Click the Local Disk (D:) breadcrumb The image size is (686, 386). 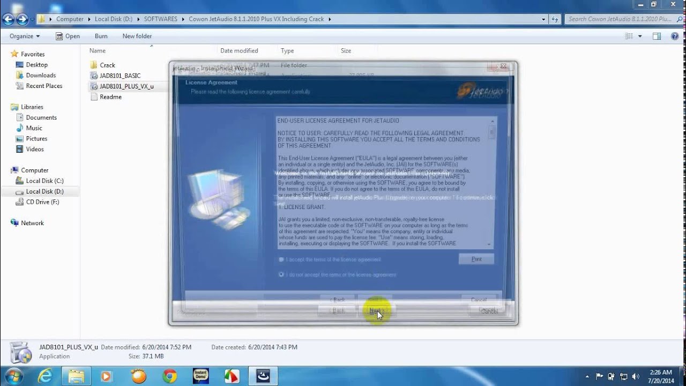[114, 19]
